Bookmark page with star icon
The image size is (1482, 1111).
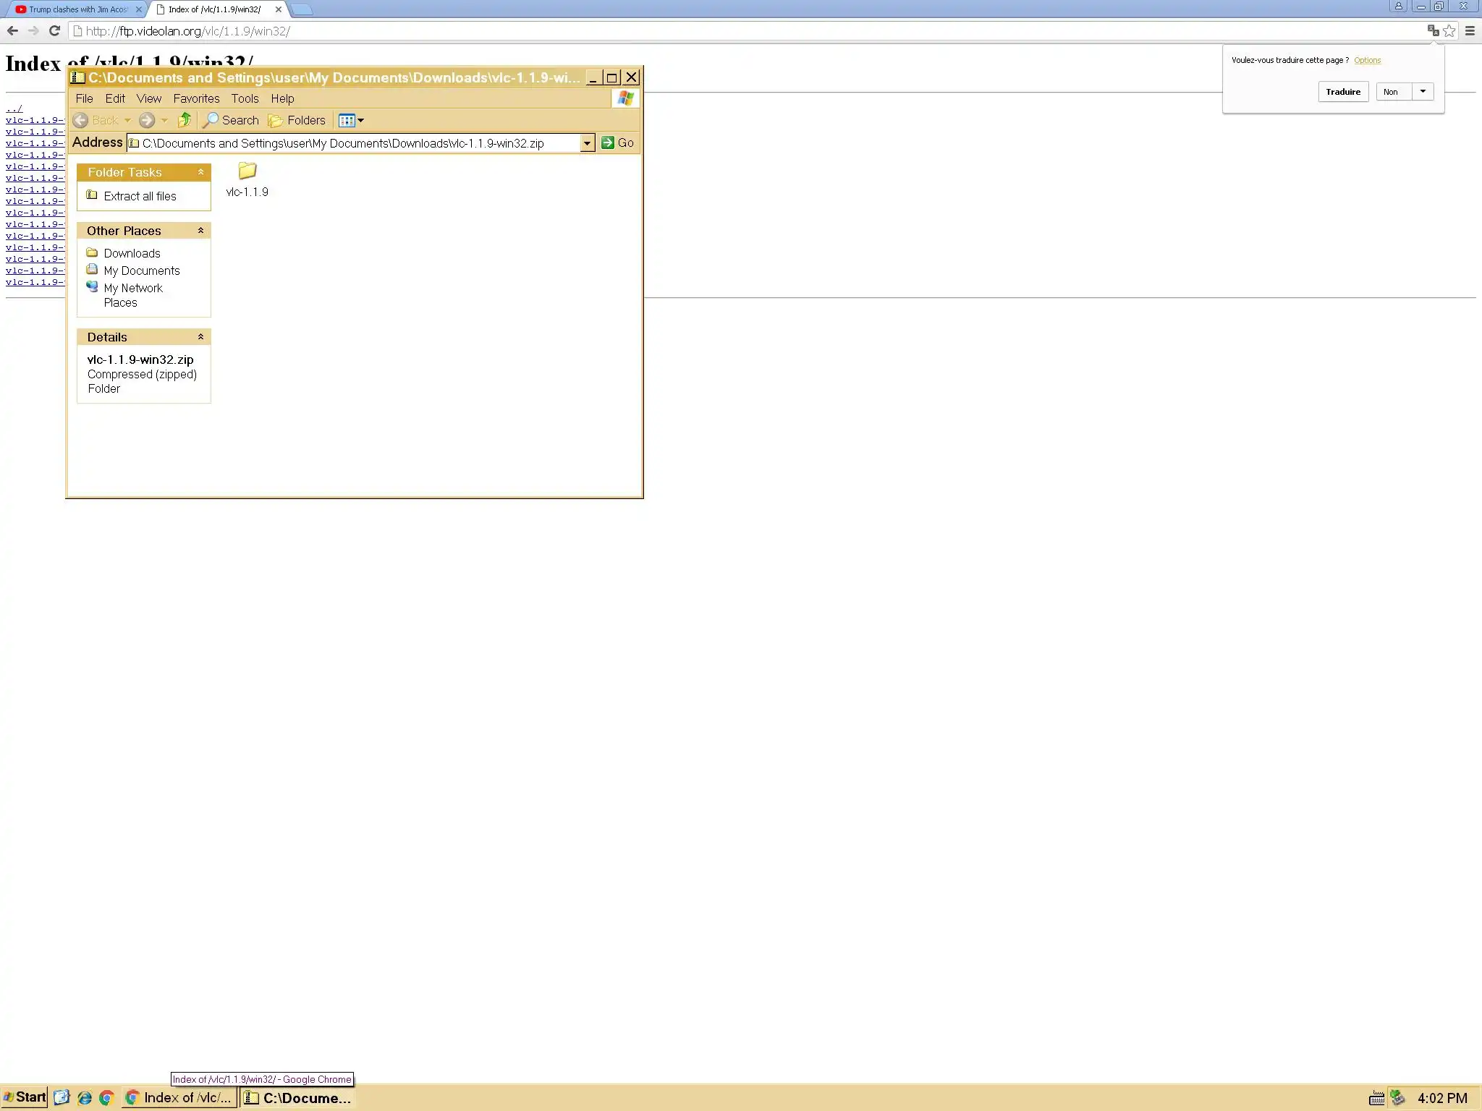coord(1449,30)
